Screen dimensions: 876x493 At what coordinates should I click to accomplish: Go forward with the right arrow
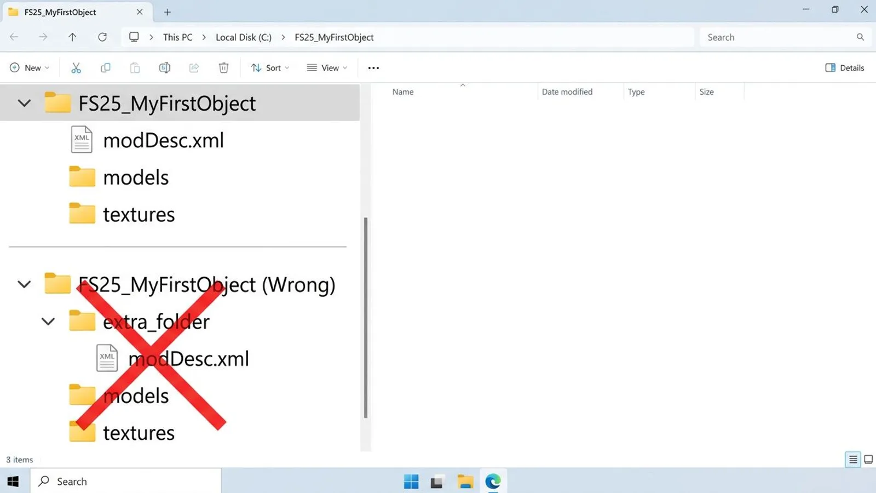pos(43,37)
